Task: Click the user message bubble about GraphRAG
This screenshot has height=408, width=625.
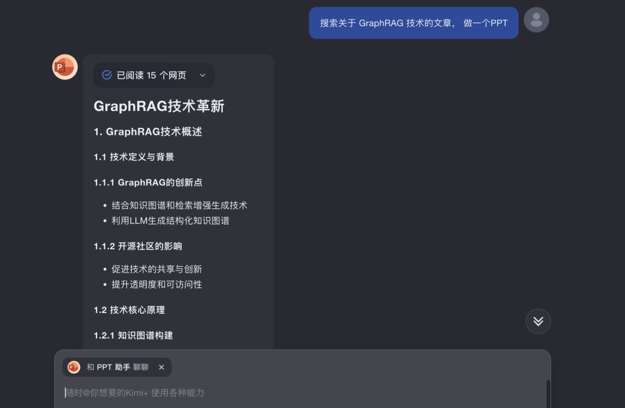Action: click(x=413, y=23)
